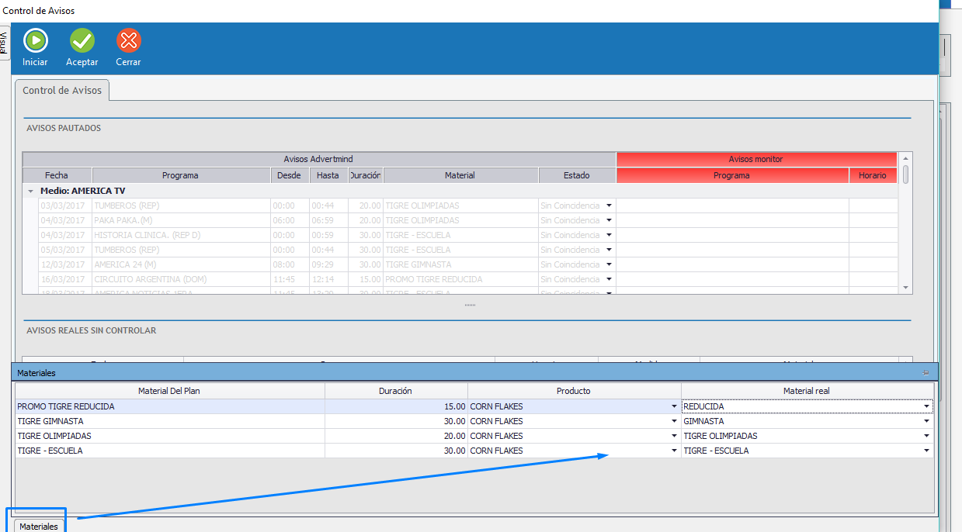
Task: Open Estado dropdown for HISTORIA CLINICA row
Action: (609, 235)
